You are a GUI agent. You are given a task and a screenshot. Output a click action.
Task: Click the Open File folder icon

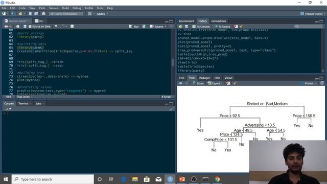click(x=20, y=14)
